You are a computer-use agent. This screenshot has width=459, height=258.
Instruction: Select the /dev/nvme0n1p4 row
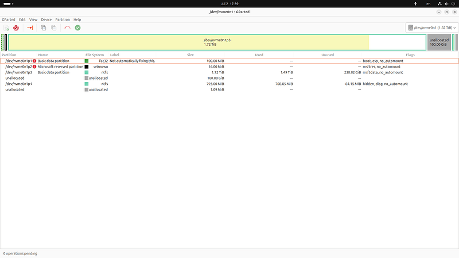229,84
